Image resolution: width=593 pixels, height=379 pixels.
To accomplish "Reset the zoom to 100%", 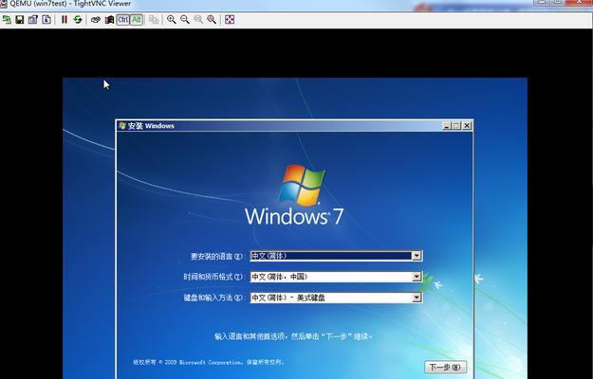I will tap(198, 20).
